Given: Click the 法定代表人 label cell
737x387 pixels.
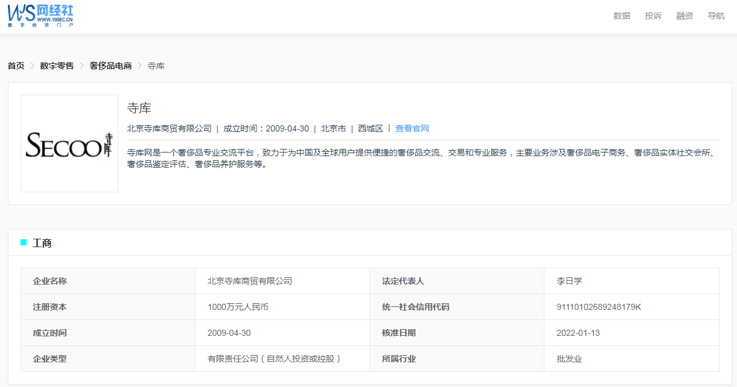Looking at the screenshot, I should [x=457, y=281].
